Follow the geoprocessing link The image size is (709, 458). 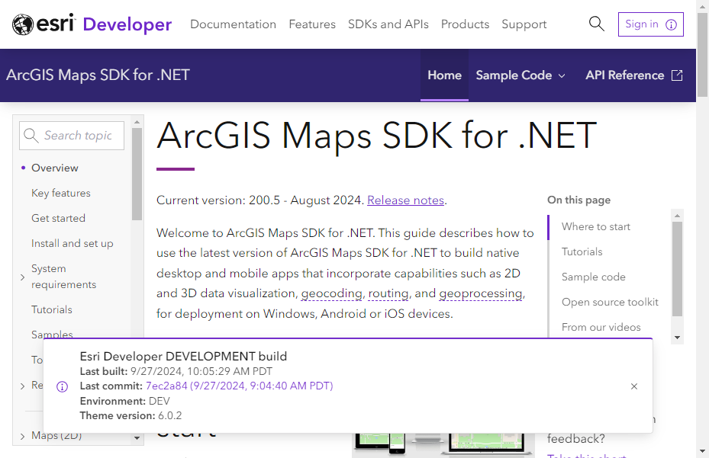(x=481, y=293)
